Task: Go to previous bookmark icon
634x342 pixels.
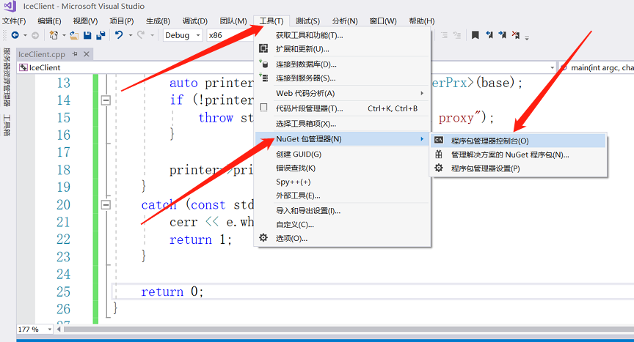Action: (489, 35)
